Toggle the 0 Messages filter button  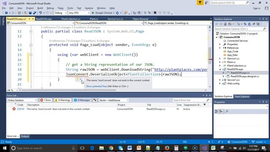[82, 100]
